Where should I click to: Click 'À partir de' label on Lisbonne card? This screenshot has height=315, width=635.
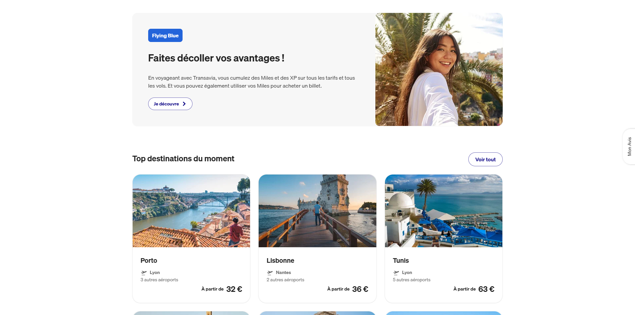click(x=338, y=289)
